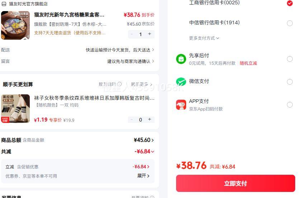Click the 猫友时光 store icon
Screen dimensions: 302x198
click(4, 4)
